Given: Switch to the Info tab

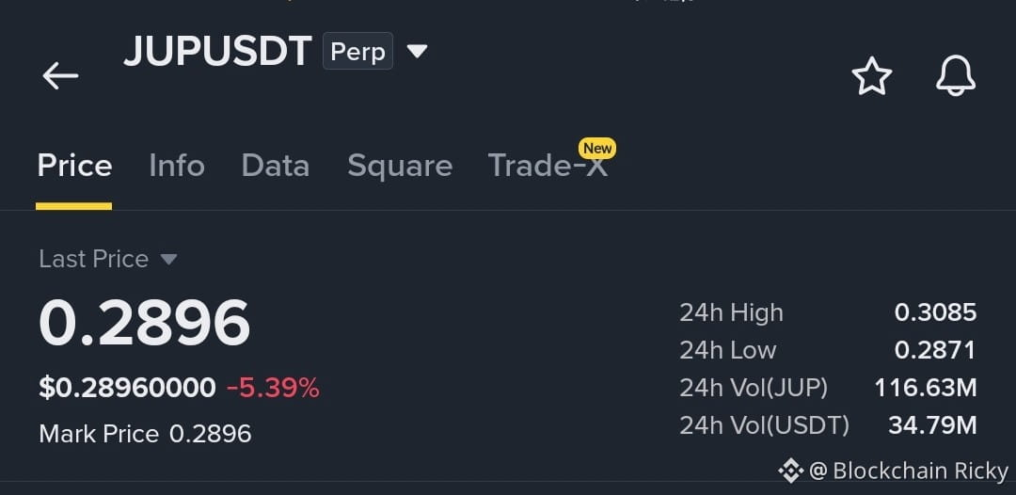Looking at the screenshot, I should pos(177,166).
